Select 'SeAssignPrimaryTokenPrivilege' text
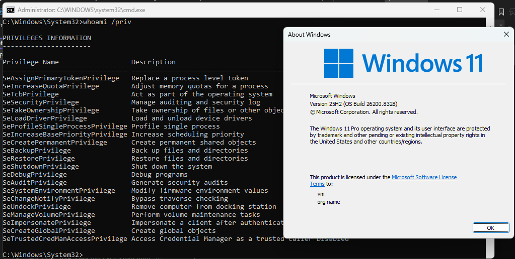Screen dimensions: 515x259 point(61,78)
